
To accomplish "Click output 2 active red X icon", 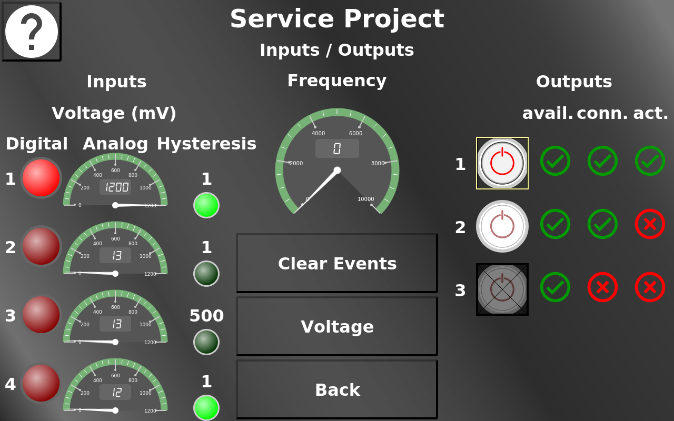I will pos(650,224).
